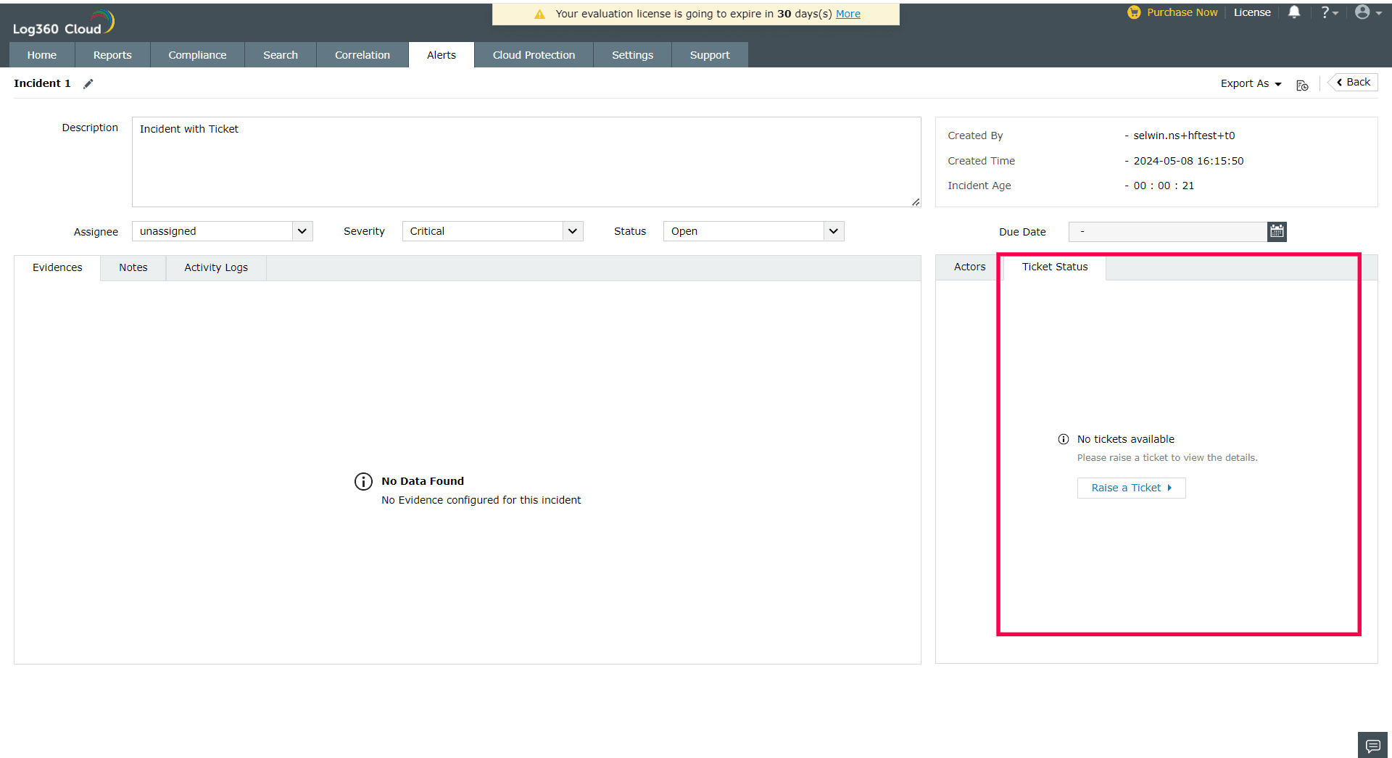Open the More link in license banner
The height and width of the screenshot is (758, 1392).
[x=848, y=13]
